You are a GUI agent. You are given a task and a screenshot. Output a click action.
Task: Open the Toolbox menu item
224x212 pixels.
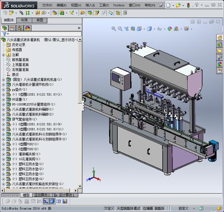click(x=119, y=5)
